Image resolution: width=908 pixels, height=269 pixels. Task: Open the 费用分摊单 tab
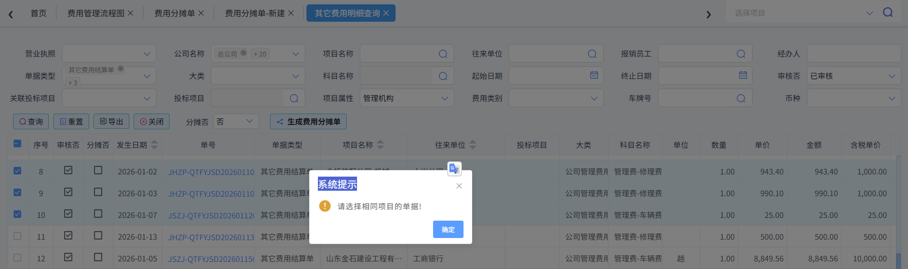[x=174, y=13]
